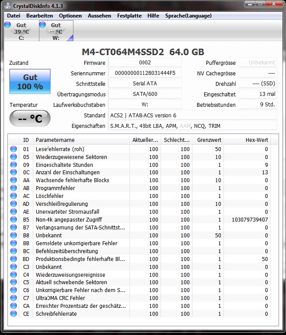This screenshot has width=286, height=335.
Task: Click status icon of B8 Unbekannt row
Action: (14, 235)
